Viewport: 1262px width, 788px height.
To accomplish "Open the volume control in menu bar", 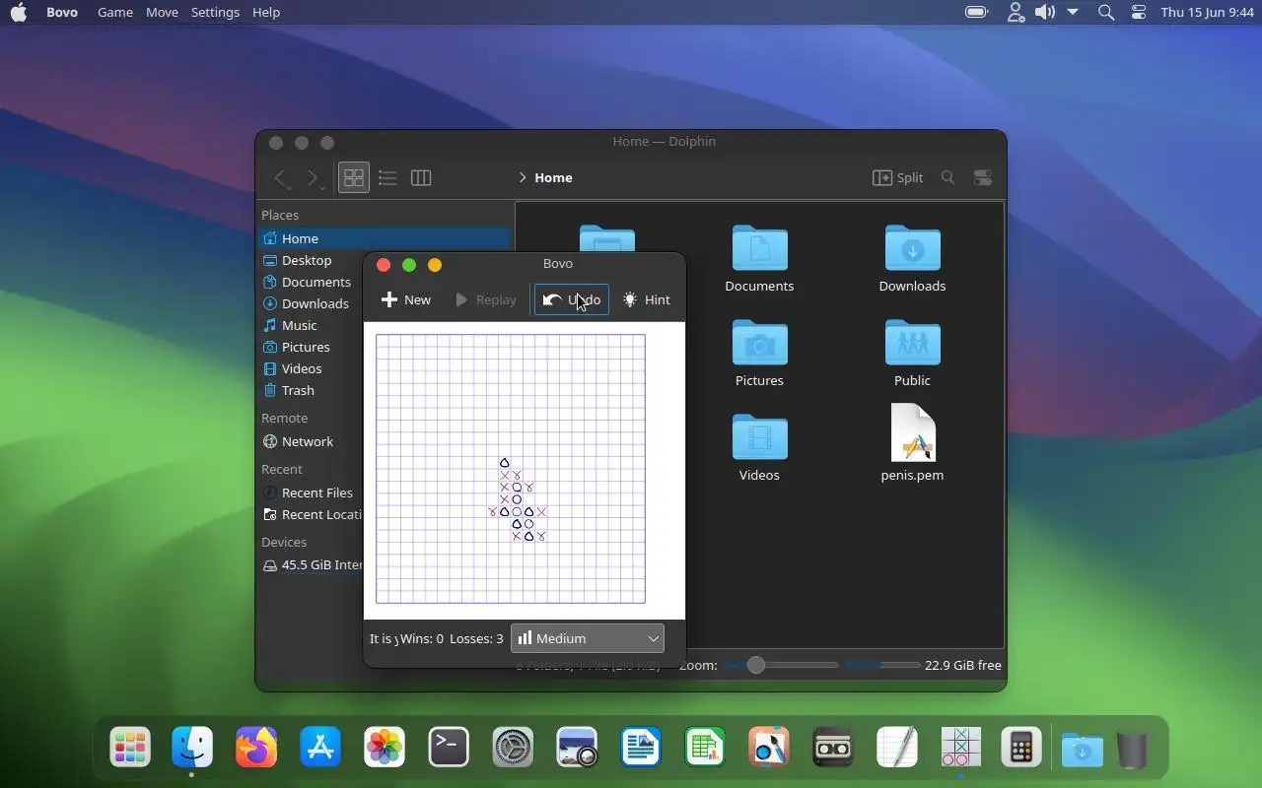I will 1045,12.
